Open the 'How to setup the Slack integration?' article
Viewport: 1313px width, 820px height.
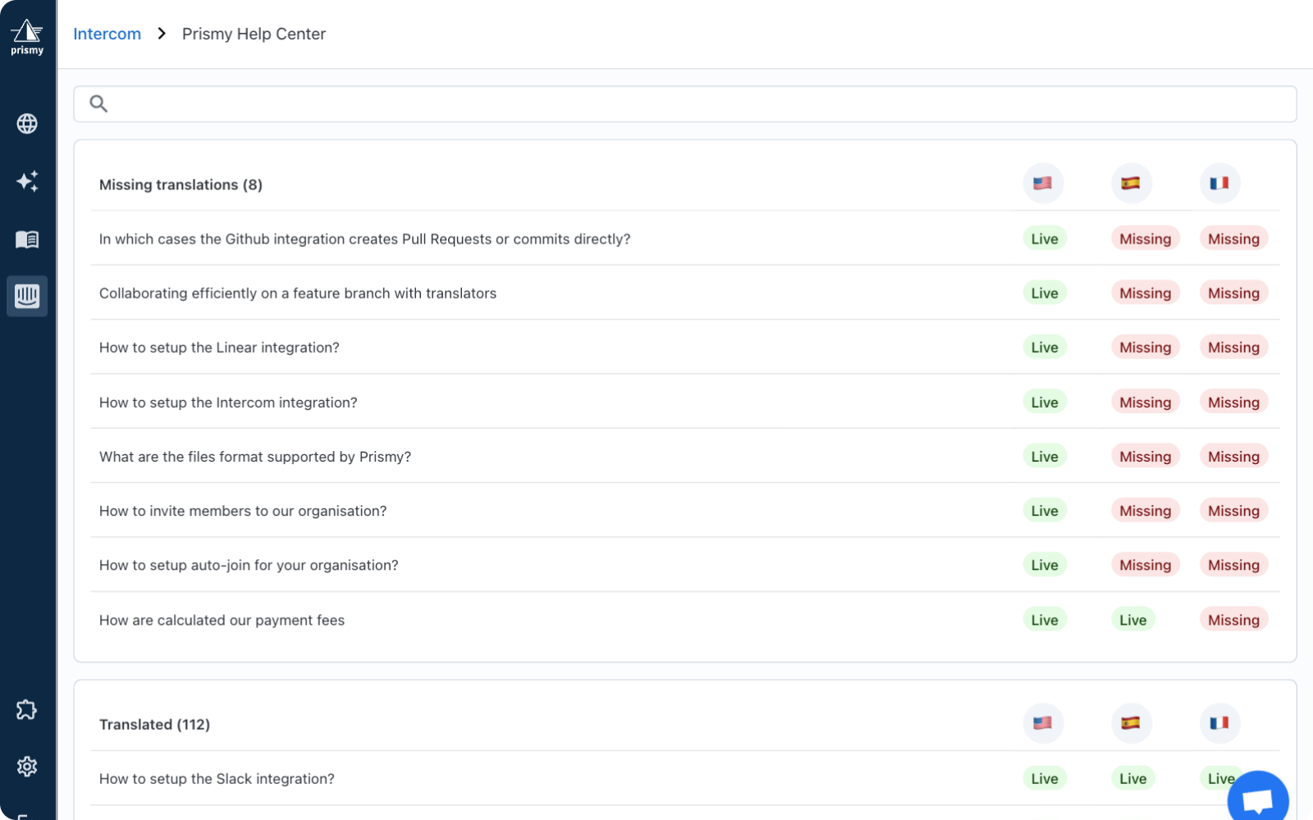tap(216, 778)
